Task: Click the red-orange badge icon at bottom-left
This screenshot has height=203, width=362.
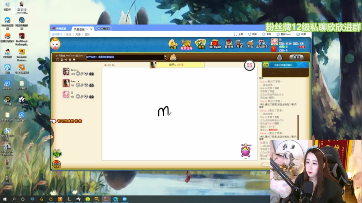Action: tap(56, 163)
